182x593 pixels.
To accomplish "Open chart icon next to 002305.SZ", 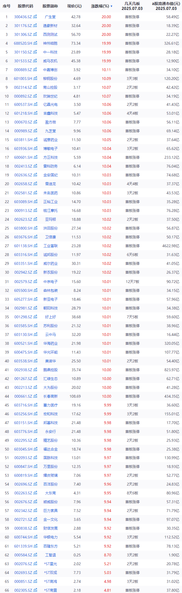I will (x=35, y=590).
